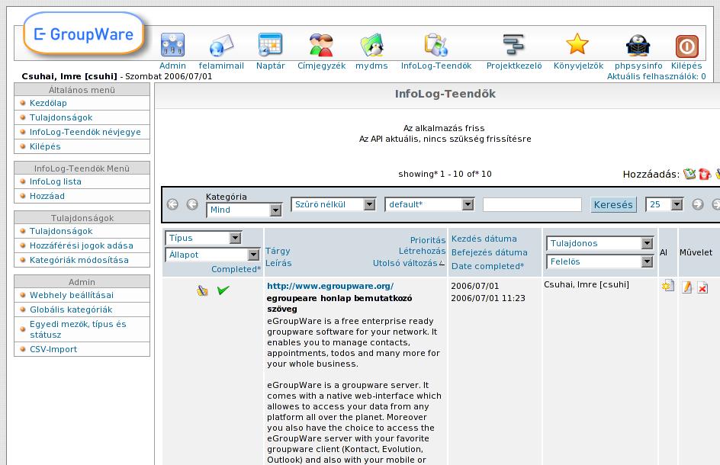Click Tulajdonságok under the Tulajdonságok section
Image resolution: width=720 pixels, height=465 pixels.
61,231
